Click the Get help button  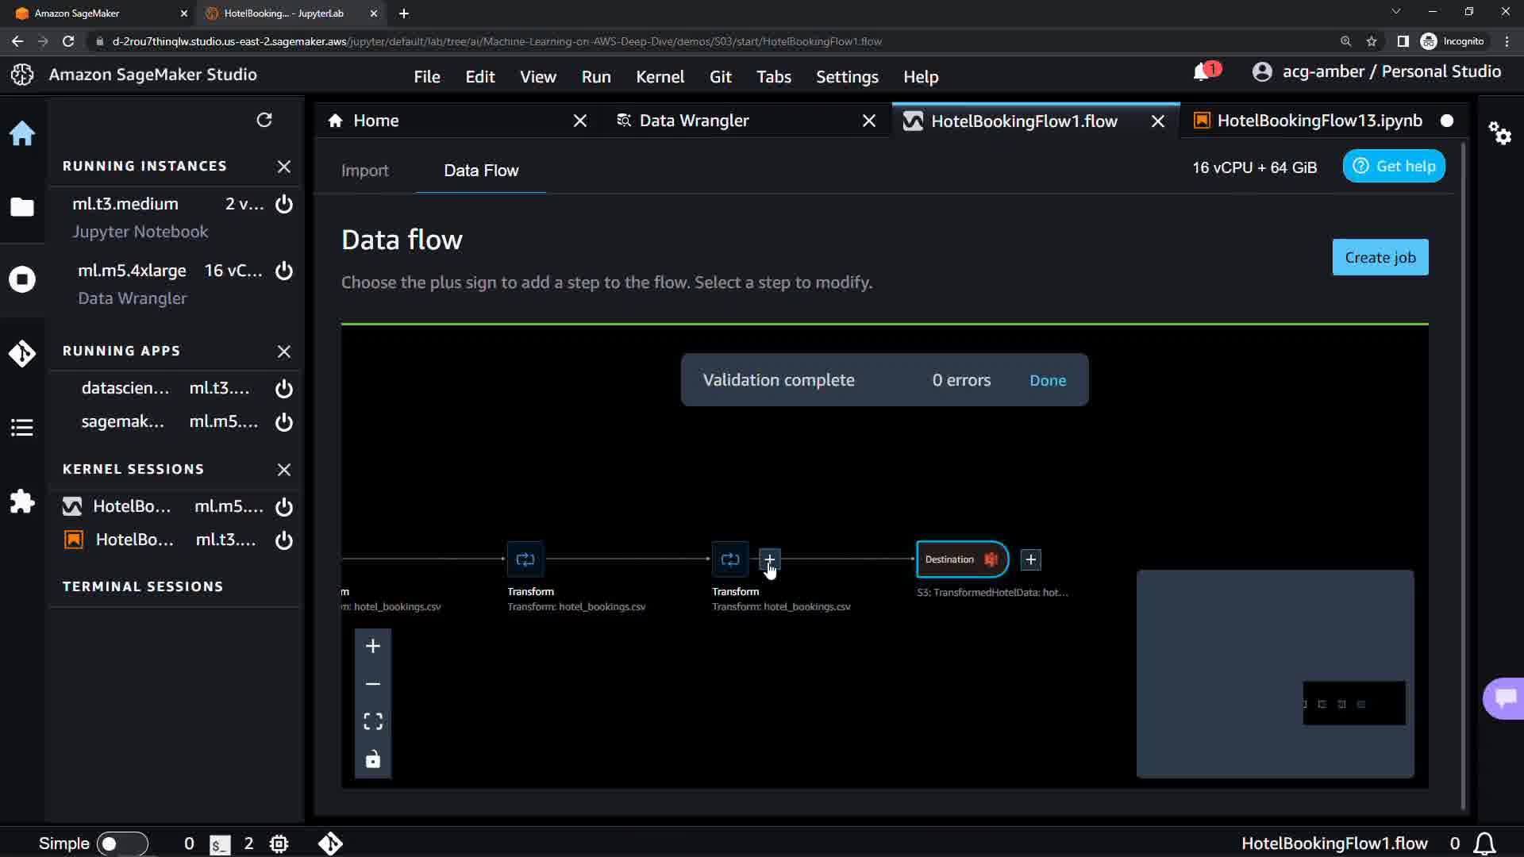click(1394, 167)
